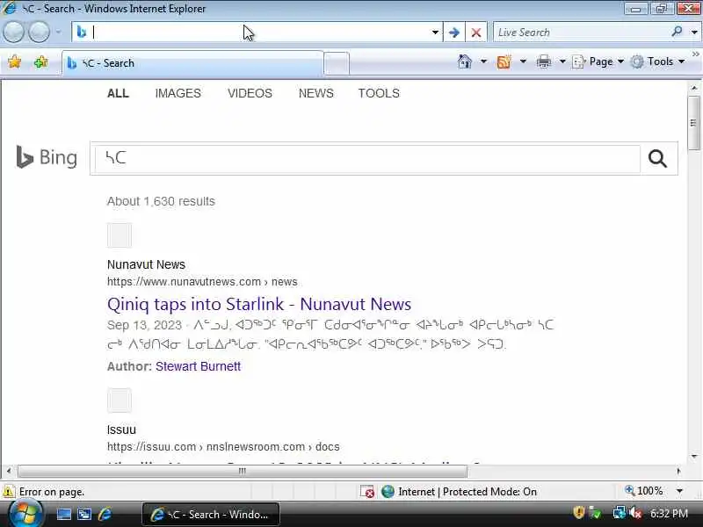The width and height of the screenshot is (703, 527).
Task: Click the ᓴᑕ - Search taskbar button
Action: [x=211, y=514]
